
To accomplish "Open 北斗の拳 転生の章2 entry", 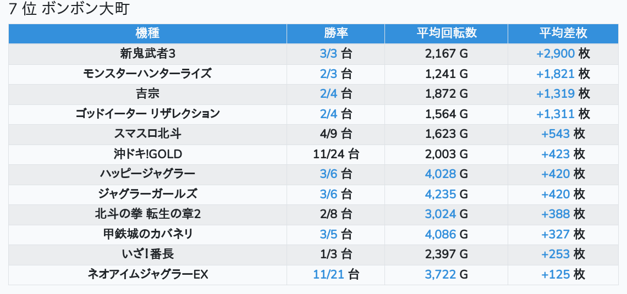I will [x=147, y=214].
